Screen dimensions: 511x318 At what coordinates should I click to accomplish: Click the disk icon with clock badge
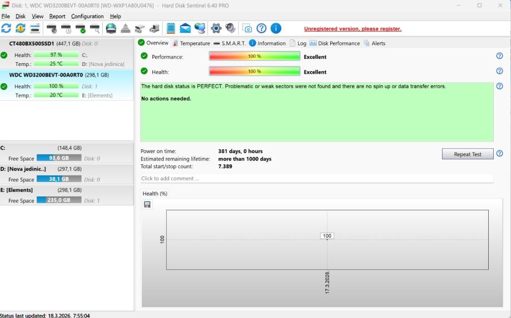coord(66,29)
